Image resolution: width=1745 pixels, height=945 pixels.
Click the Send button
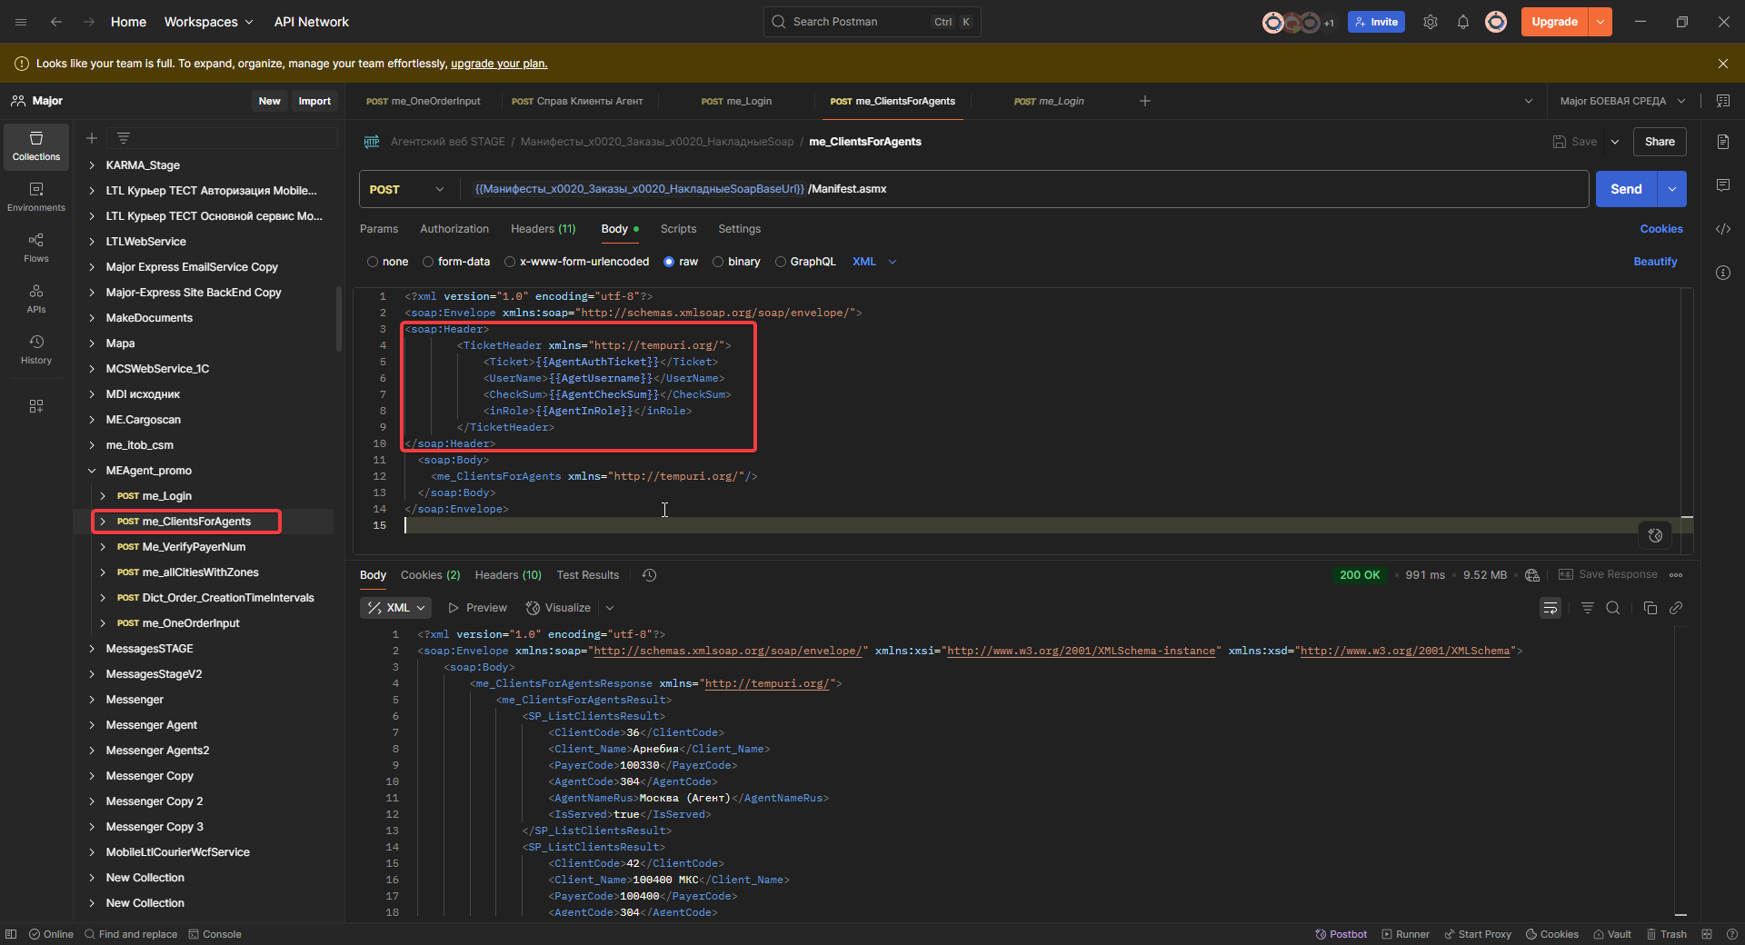[x=1626, y=189]
